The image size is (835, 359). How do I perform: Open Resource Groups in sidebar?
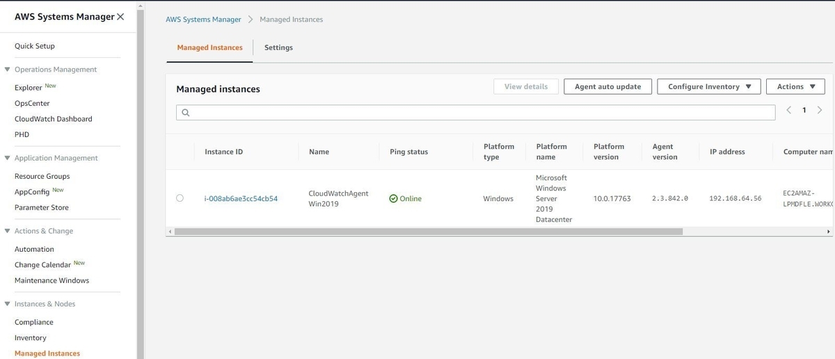click(42, 176)
